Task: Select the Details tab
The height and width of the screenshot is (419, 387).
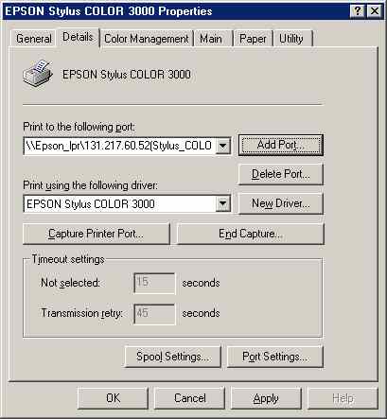Action: [x=78, y=37]
